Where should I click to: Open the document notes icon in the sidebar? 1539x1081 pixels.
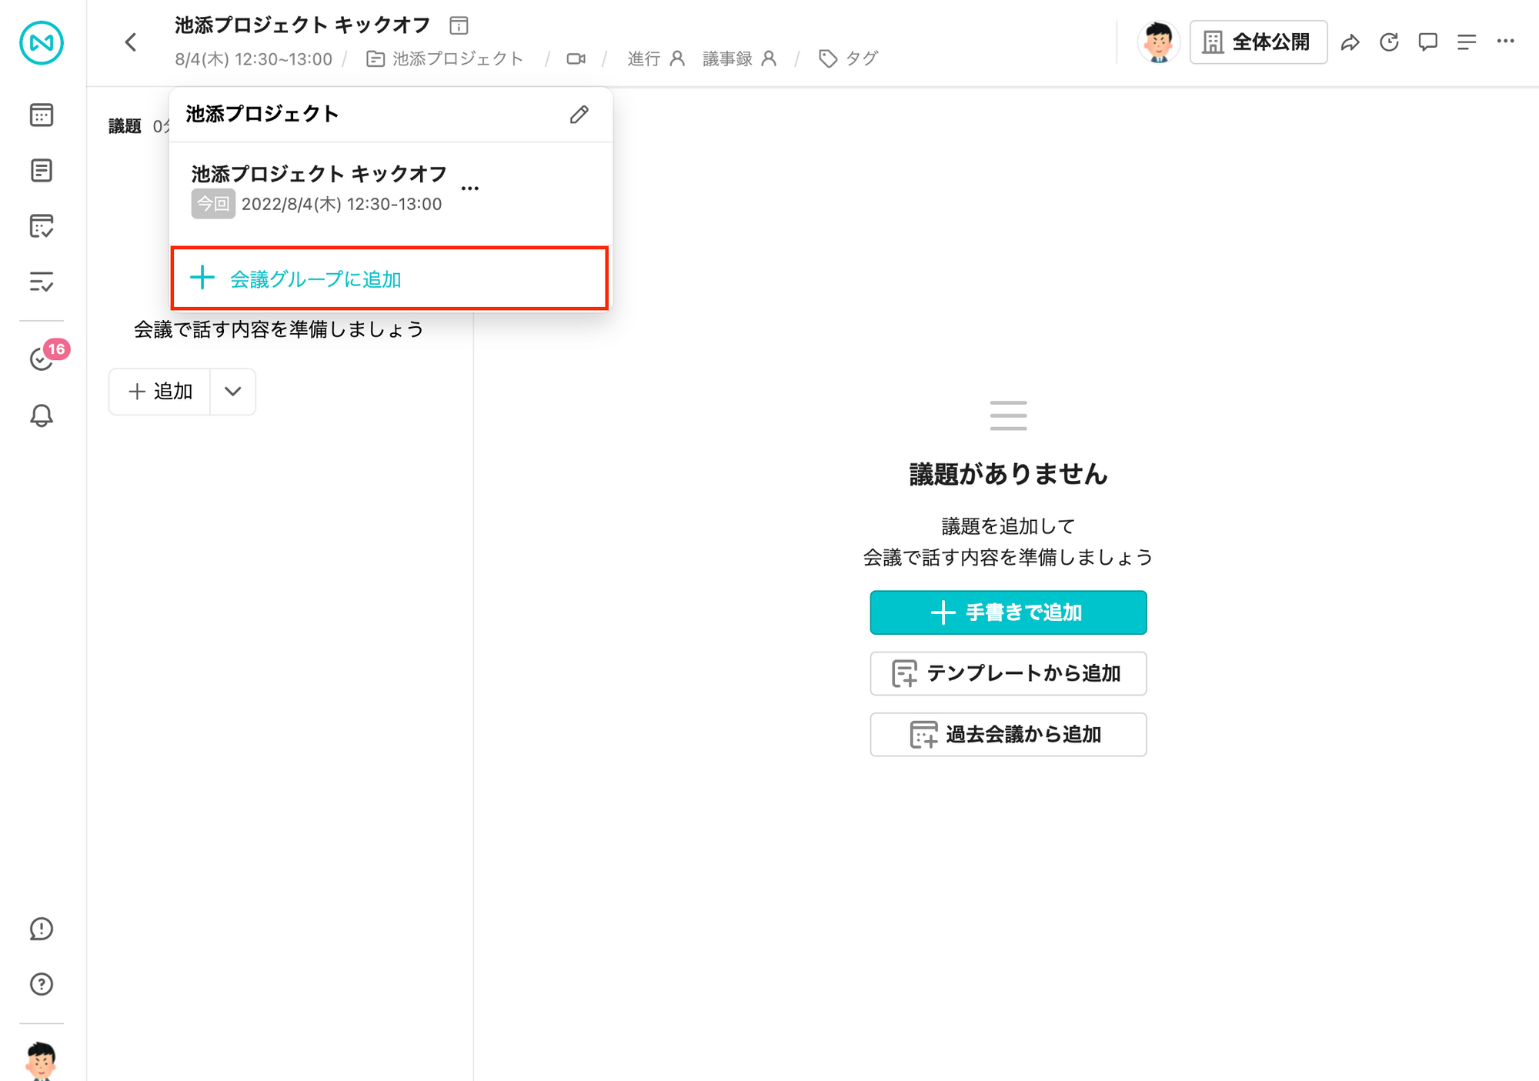pyautogui.click(x=42, y=171)
